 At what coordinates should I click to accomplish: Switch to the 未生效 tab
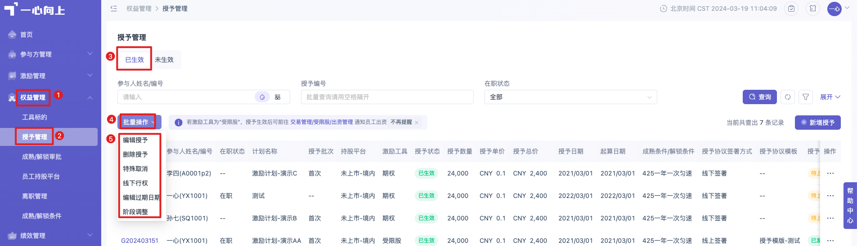pos(164,60)
